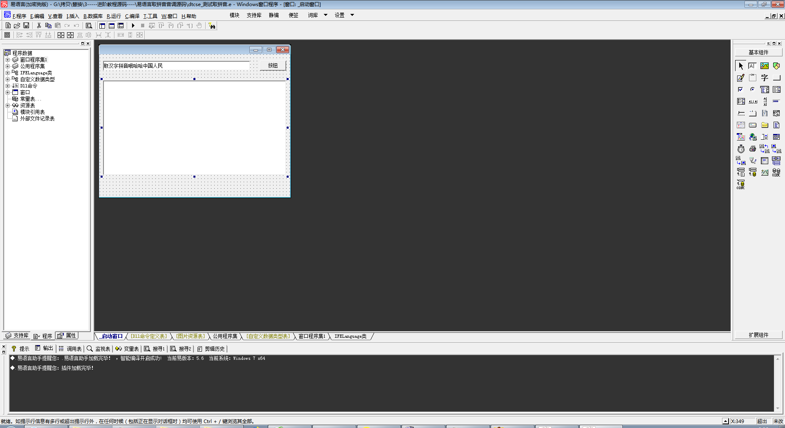Open the dropdown arrow next to 词库
This screenshot has height=428, width=785.
point(325,15)
